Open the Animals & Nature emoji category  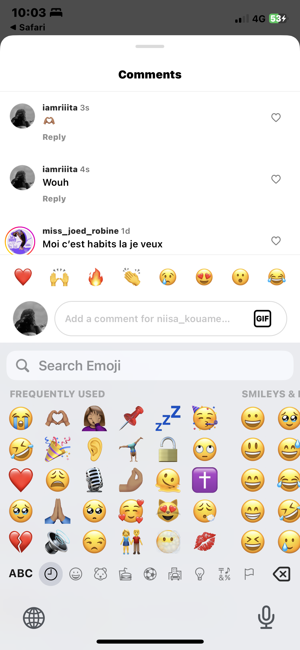(101, 574)
